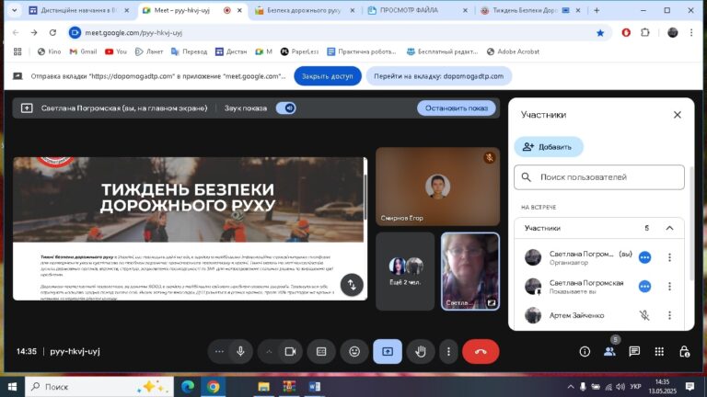Click Добавить participants button
Viewport: 707px width, 397px height.
coord(549,147)
